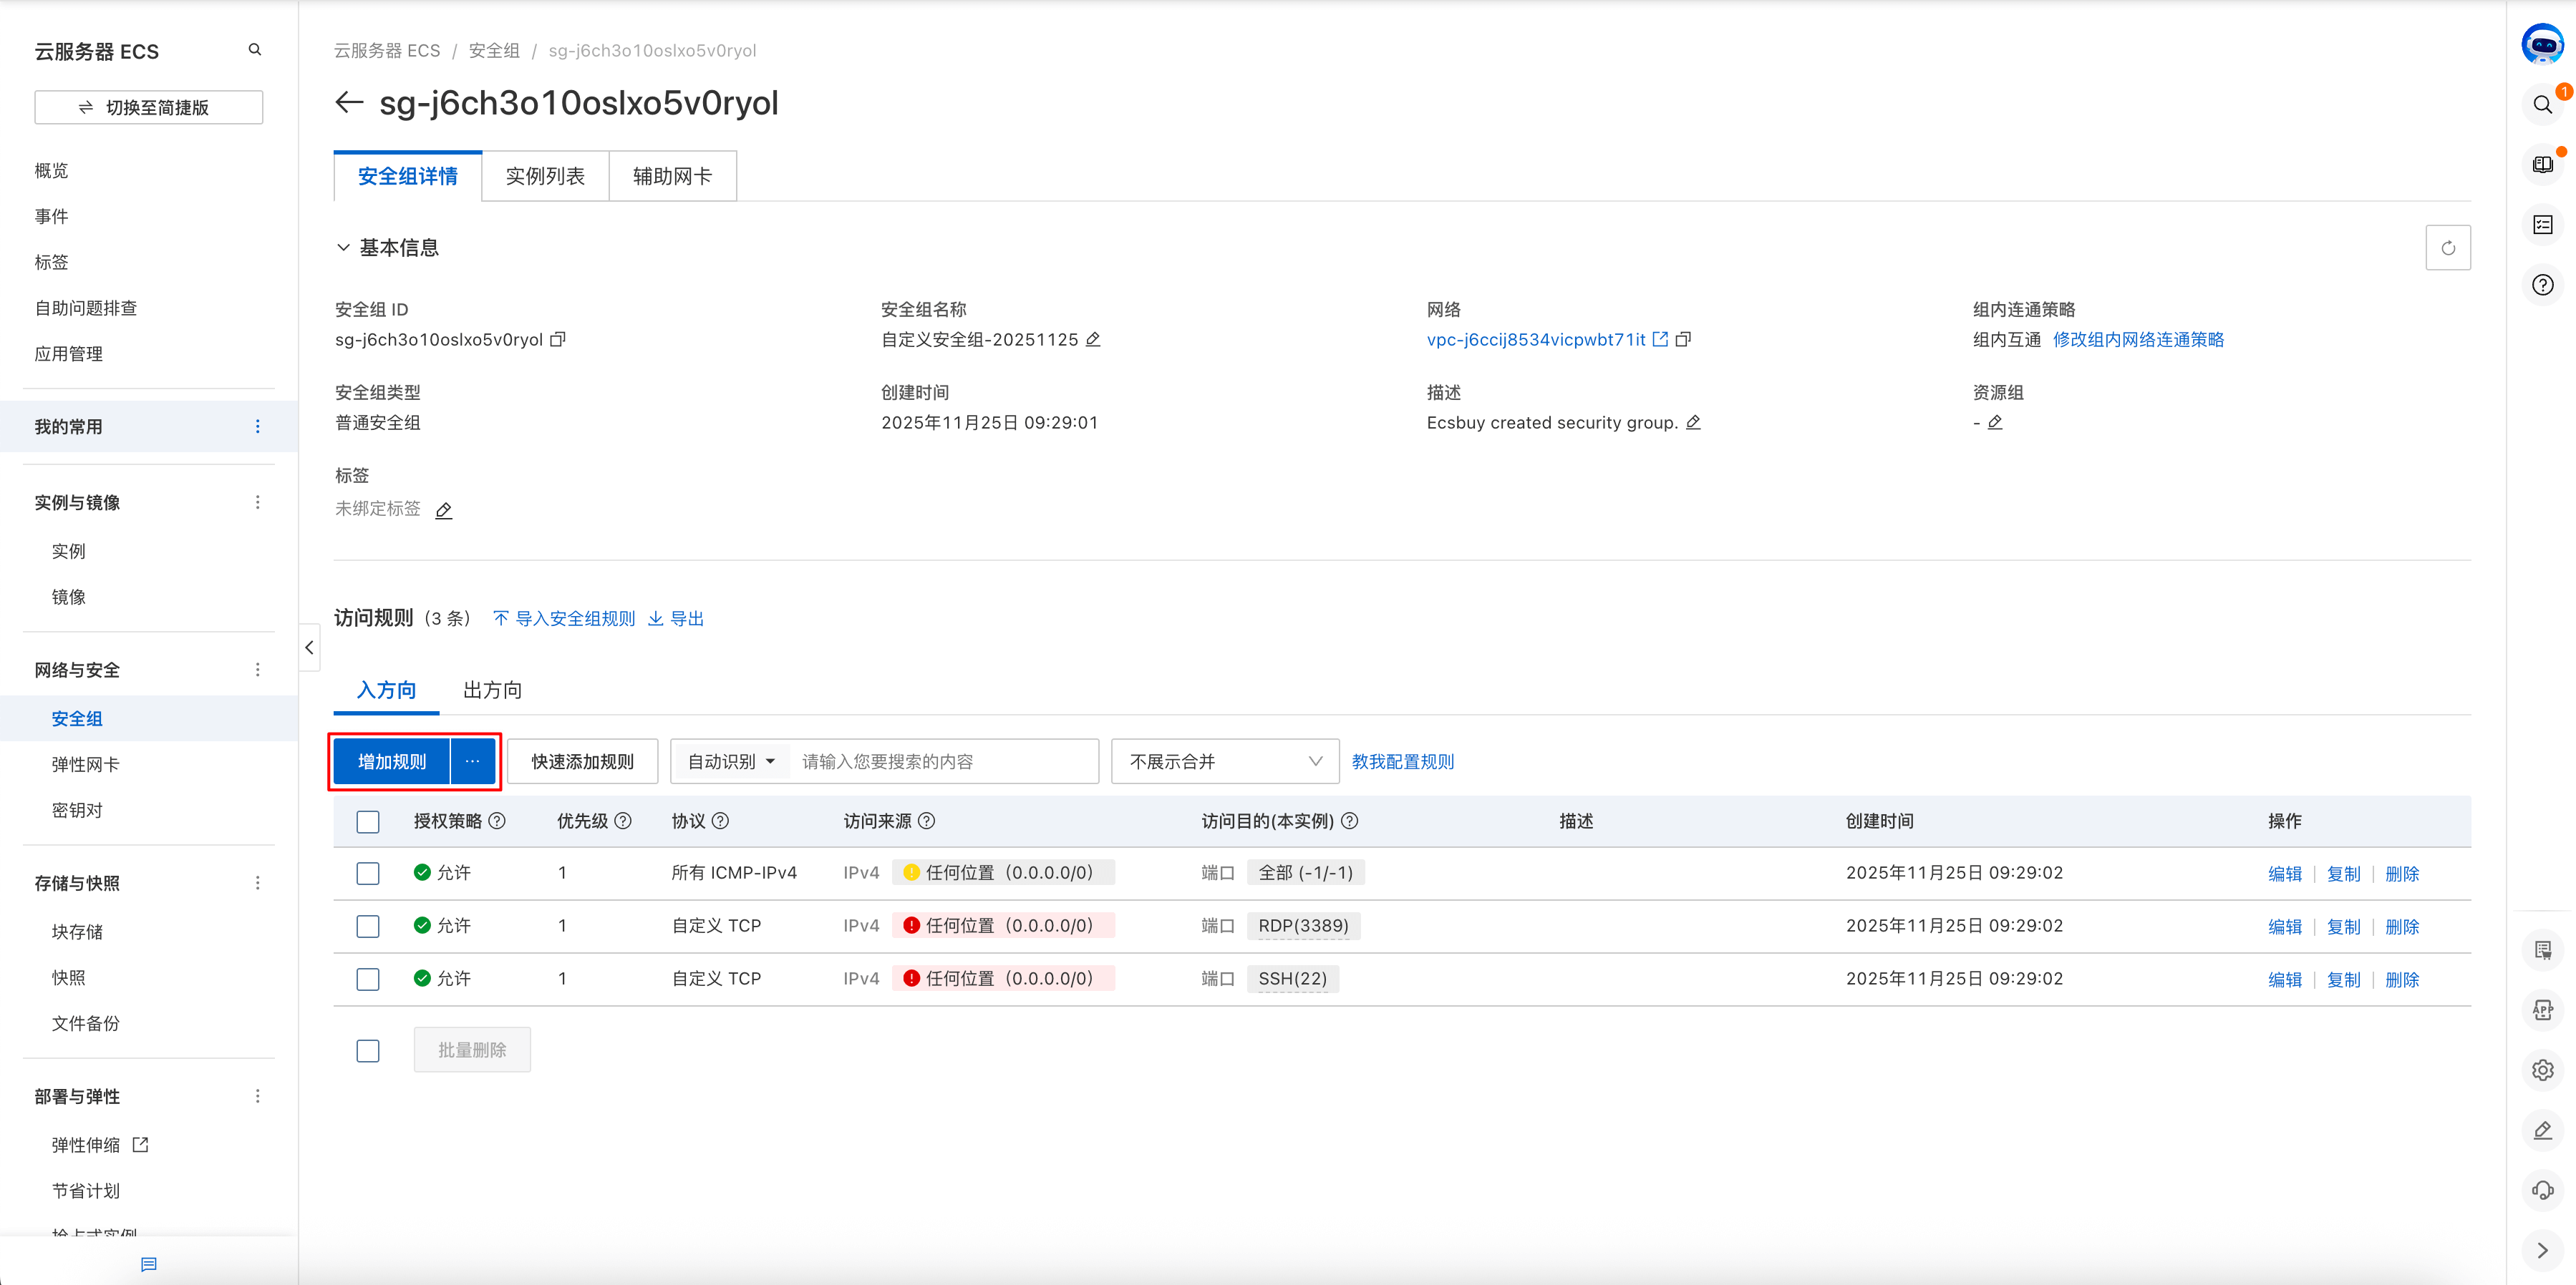Click the 快速添加规则 button
This screenshot has width=2576, height=1285.
coord(582,761)
